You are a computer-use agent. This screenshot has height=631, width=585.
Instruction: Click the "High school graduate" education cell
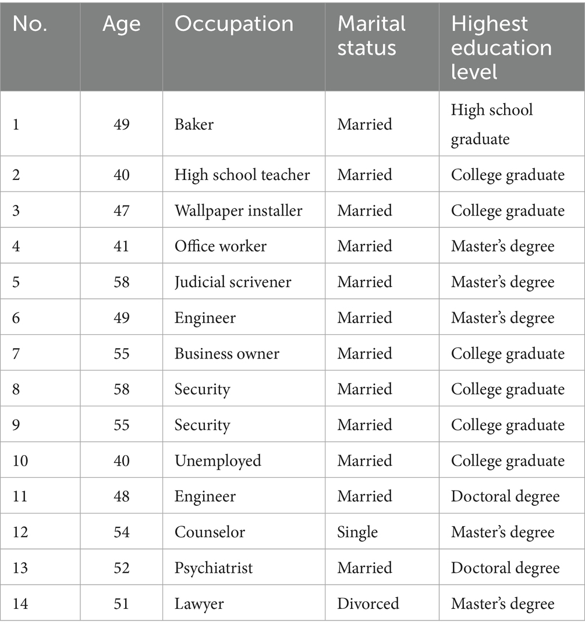pos(492,125)
